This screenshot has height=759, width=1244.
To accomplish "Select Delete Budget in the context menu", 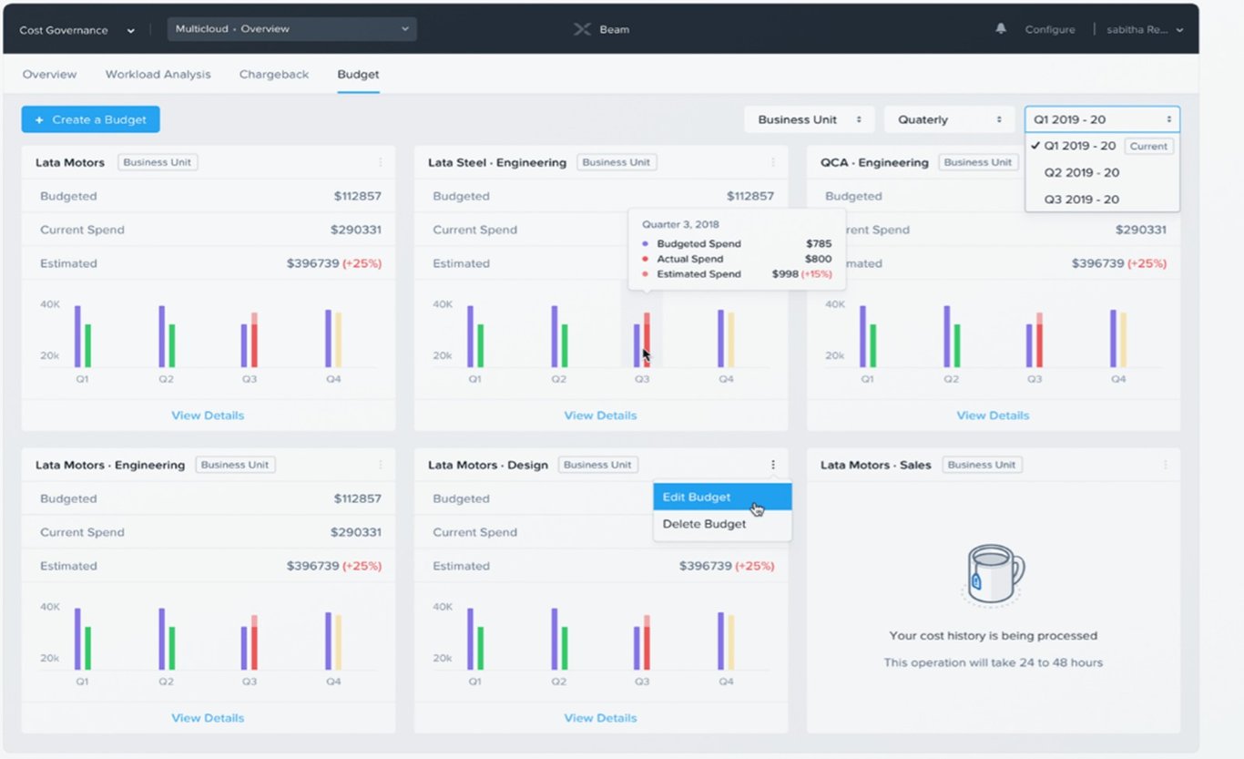I will [704, 524].
